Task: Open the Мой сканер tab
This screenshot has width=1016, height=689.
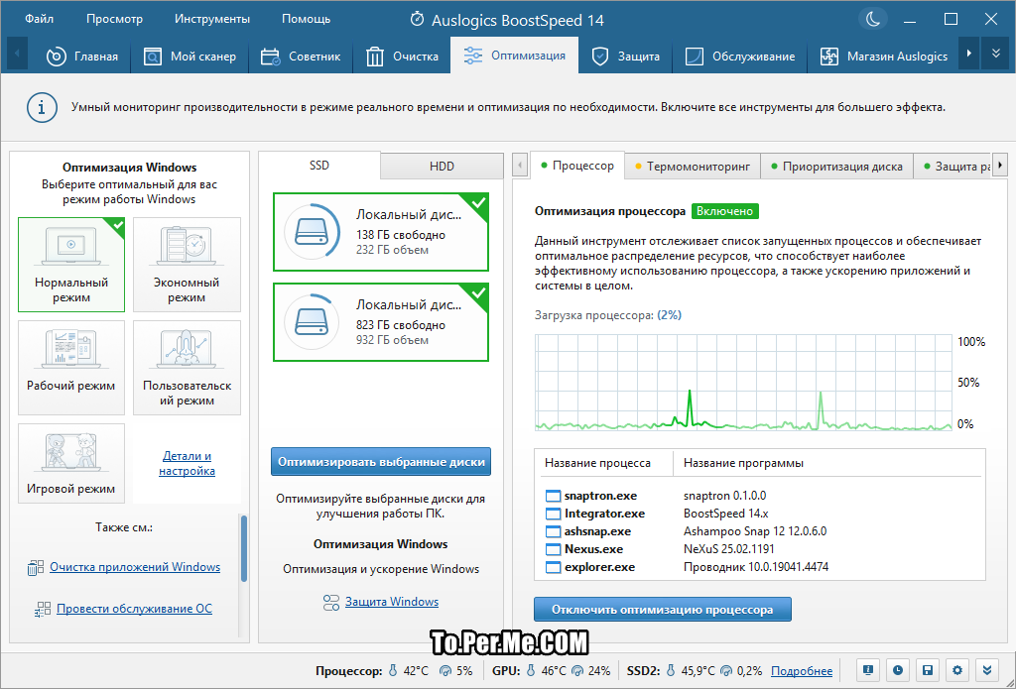Action: pos(190,57)
